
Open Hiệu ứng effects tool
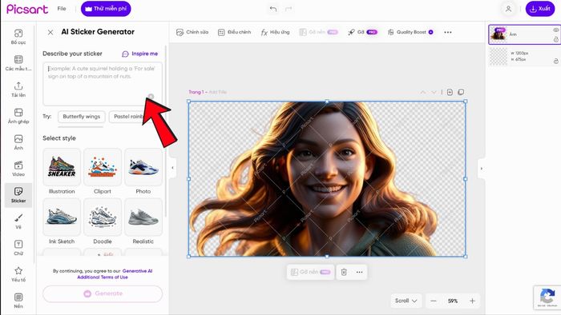tap(275, 32)
